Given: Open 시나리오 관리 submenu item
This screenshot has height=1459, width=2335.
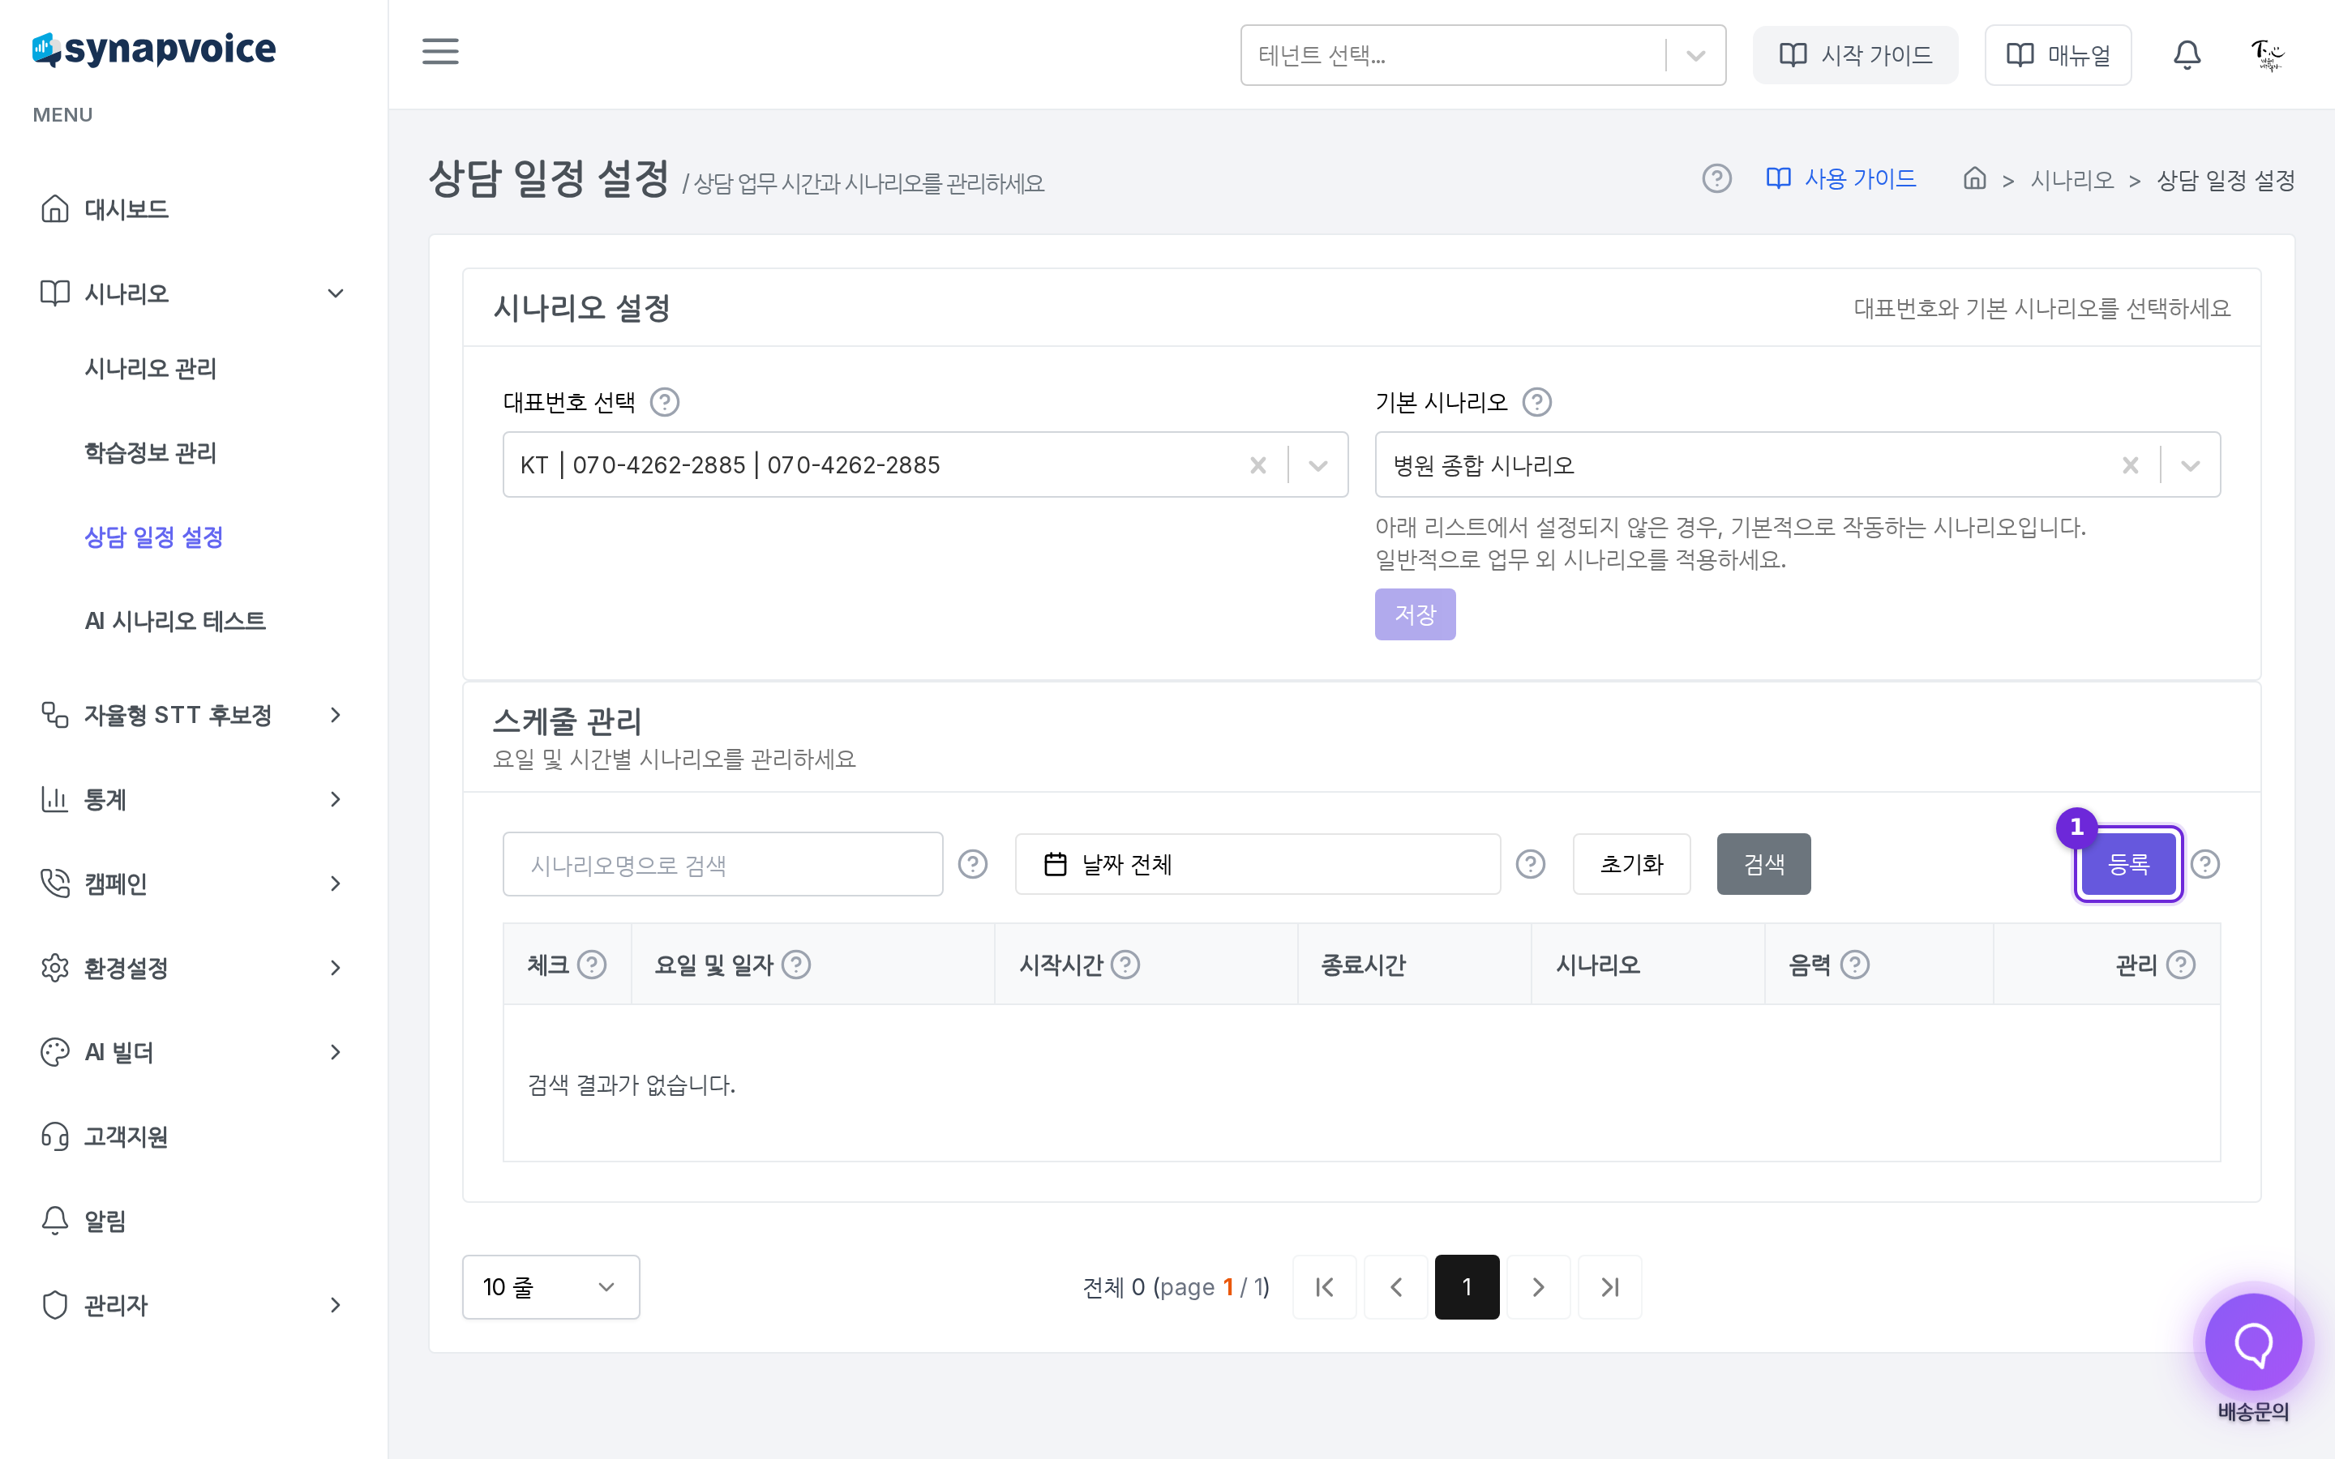Looking at the screenshot, I should 151,368.
